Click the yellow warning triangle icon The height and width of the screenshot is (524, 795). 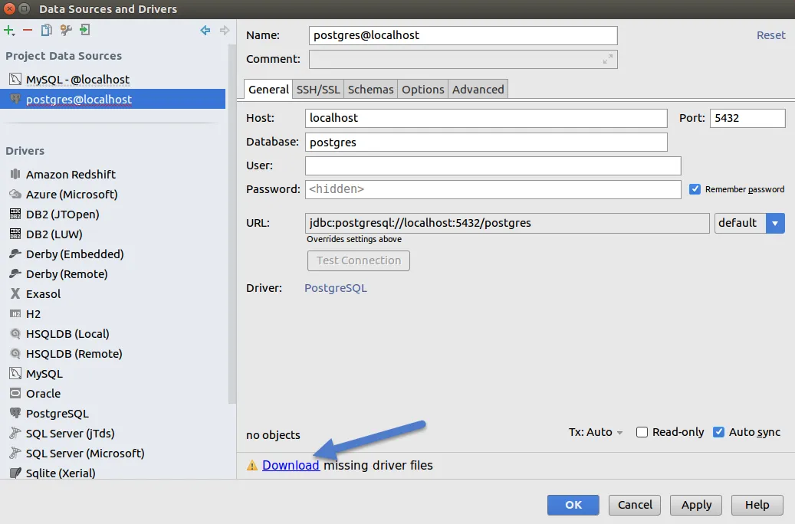tap(252, 465)
